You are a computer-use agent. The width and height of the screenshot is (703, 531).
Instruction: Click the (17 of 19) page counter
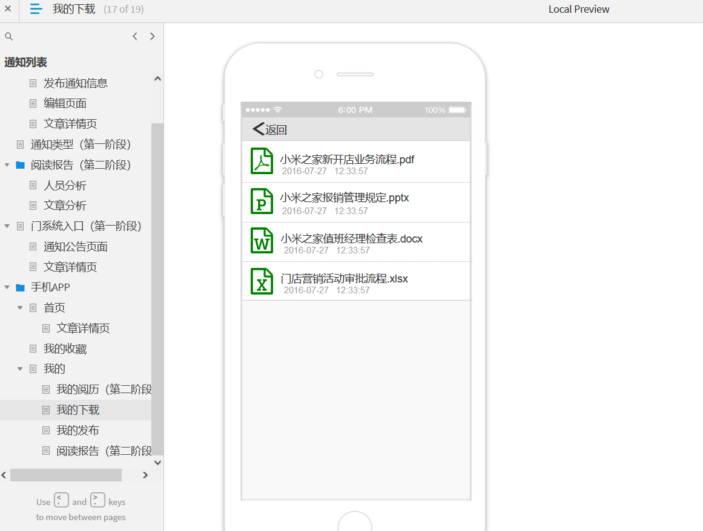(124, 10)
